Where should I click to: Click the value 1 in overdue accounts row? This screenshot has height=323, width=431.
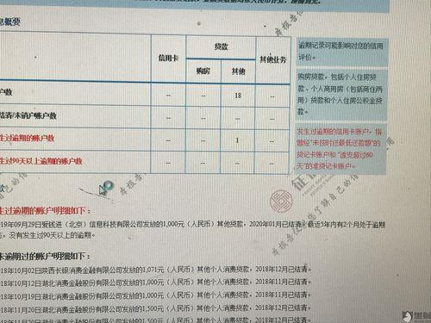click(237, 140)
